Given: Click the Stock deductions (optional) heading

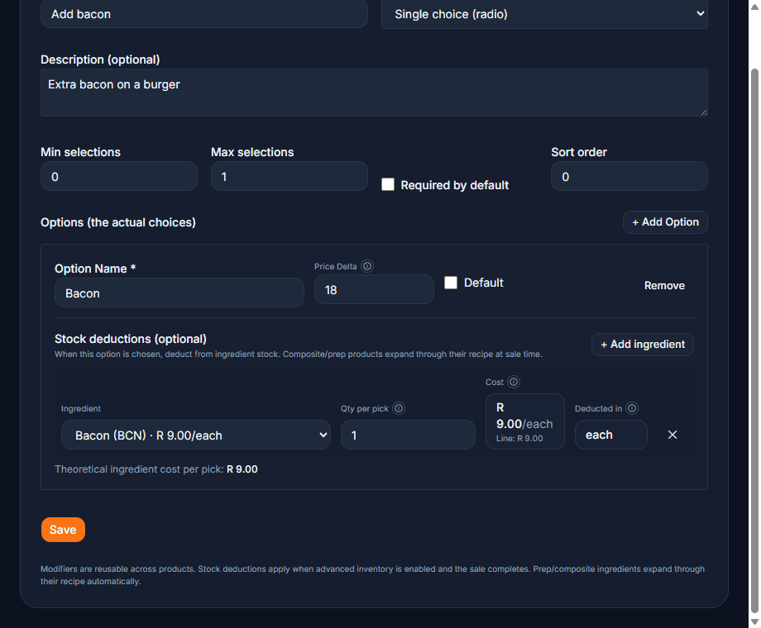Looking at the screenshot, I should pyautogui.click(x=131, y=339).
